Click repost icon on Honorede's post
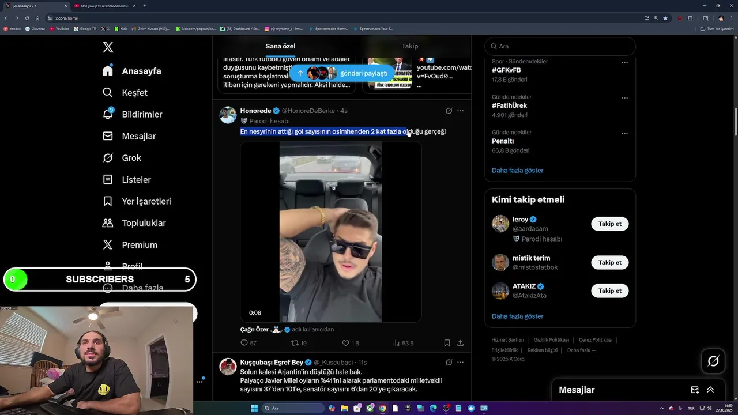Image resolution: width=738 pixels, height=415 pixels. 295,343
